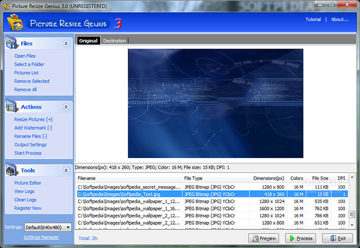Select softpedia_secret_message file row

(213, 187)
